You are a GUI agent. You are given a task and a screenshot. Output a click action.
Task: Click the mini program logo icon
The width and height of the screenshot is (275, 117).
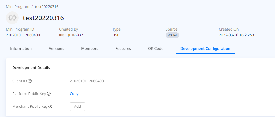coord(12,18)
